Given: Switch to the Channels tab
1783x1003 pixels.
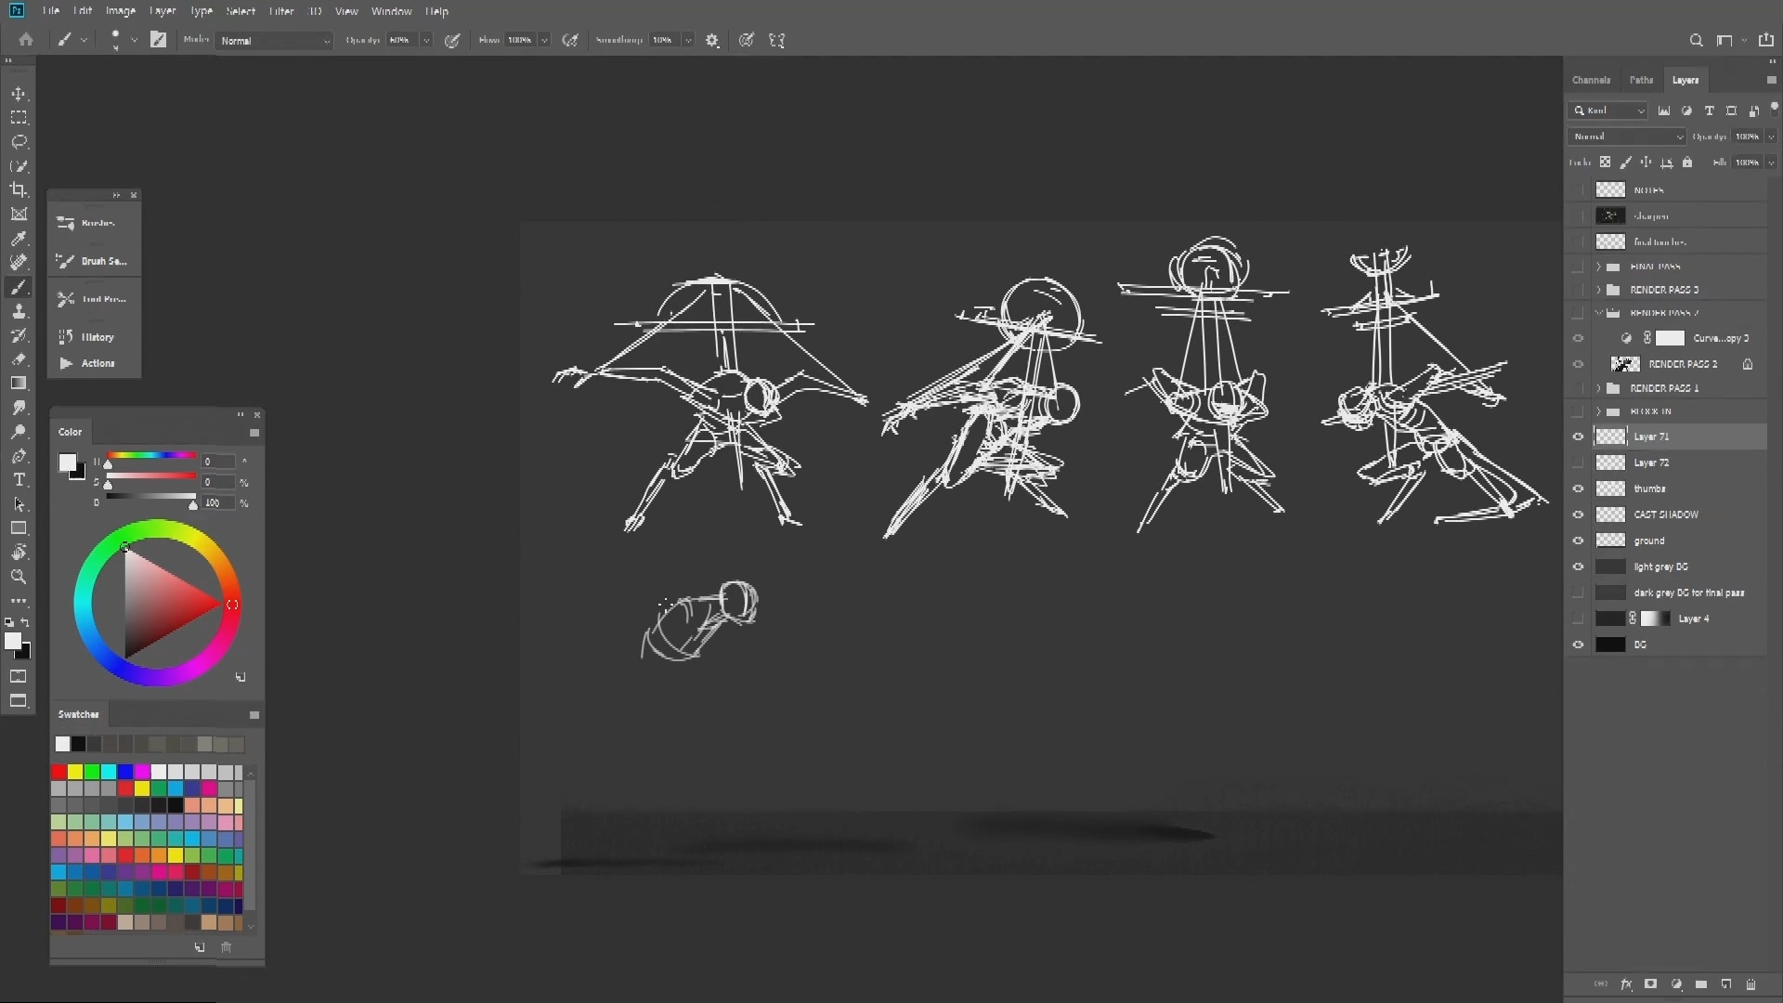Looking at the screenshot, I should (x=1591, y=80).
